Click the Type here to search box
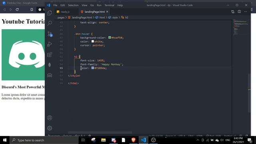 (44, 140)
